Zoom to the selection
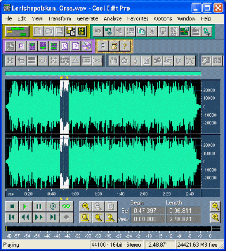Image resolution: width=226 pixels, height=251 pixels. point(86,218)
